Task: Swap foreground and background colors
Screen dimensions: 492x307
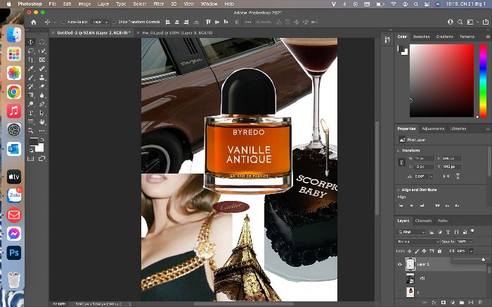Action: (x=42, y=140)
